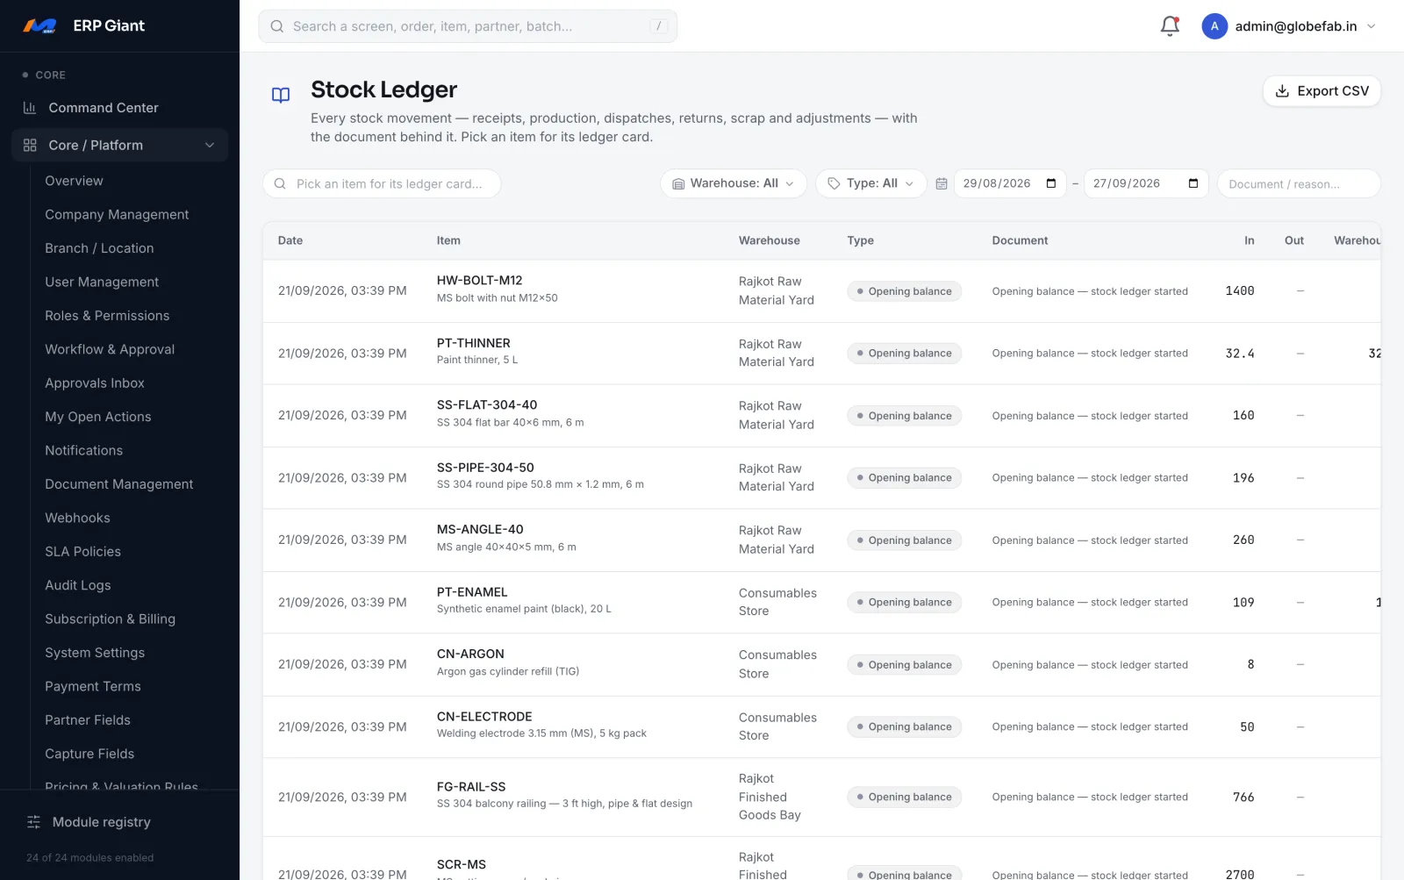This screenshot has height=880, width=1404.
Task: Open Partner Fields page
Action: pos(88,720)
